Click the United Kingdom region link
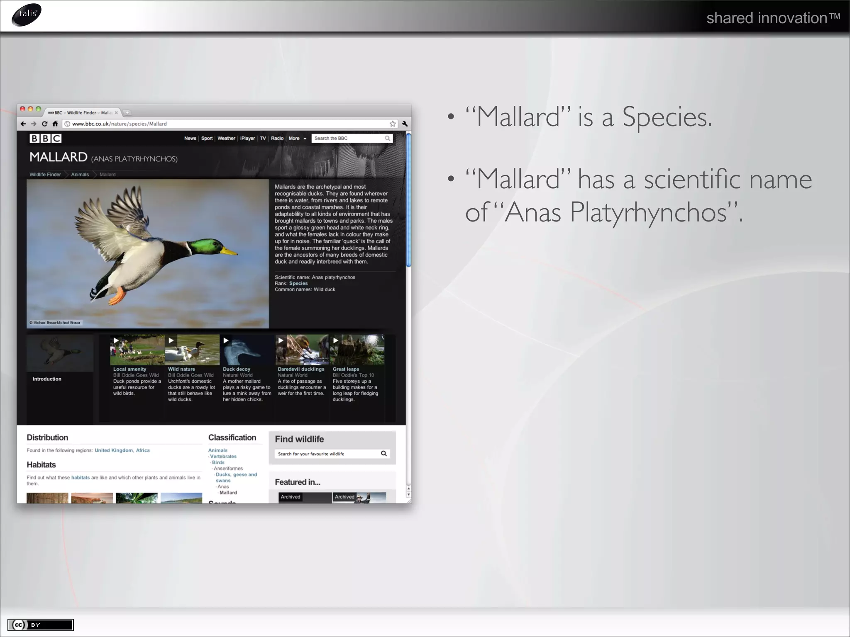This screenshot has width=850, height=637. (x=114, y=450)
